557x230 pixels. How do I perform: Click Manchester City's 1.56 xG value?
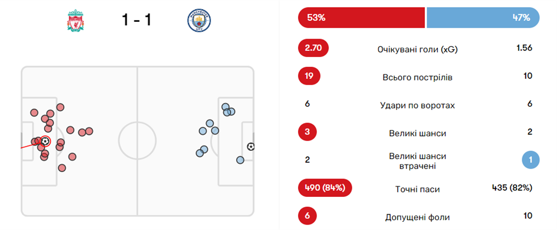point(524,48)
